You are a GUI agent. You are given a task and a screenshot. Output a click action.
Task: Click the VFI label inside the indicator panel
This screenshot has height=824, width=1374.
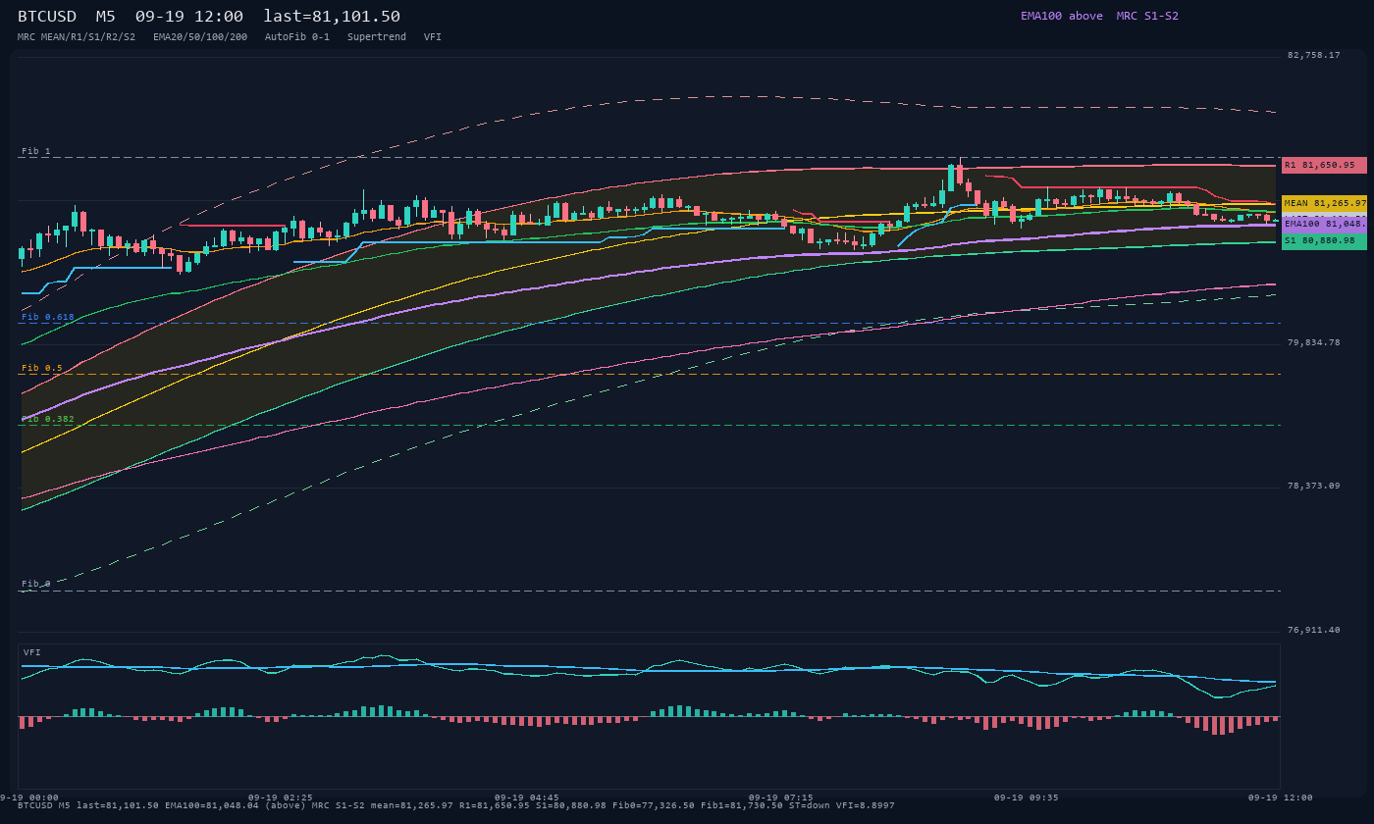coord(32,652)
